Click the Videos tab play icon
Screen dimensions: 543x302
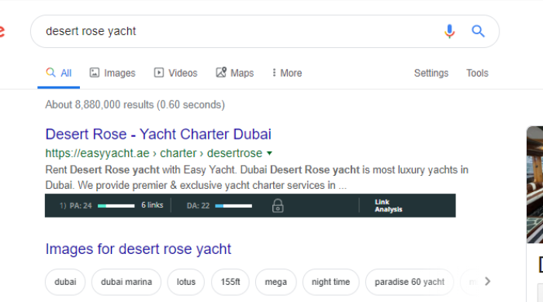pos(159,73)
